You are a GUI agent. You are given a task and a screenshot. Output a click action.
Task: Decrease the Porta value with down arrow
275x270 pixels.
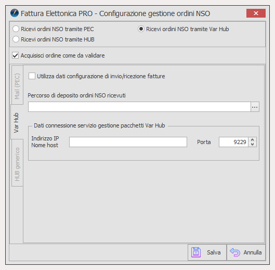pos(252,145)
